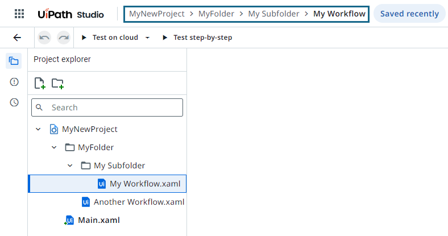Select My Subfolder in the tree
This screenshot has height=236, width=448.
point(119,165)
